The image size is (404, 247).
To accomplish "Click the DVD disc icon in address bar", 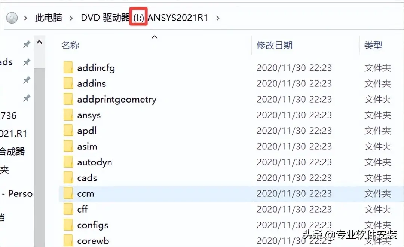I will pos(12,18).
